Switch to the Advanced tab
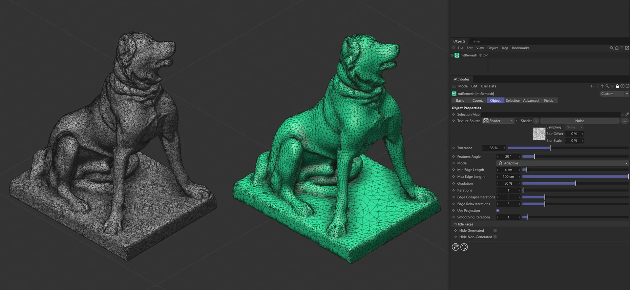The height and width of the screenshot is (290, 630). (531, 101)
